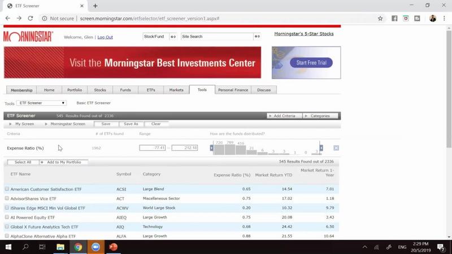Expand the Categories menu

coord(320,116)
